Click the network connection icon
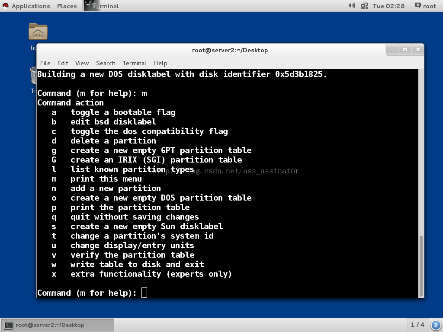The image size is (443, 332). click(364, 6)
